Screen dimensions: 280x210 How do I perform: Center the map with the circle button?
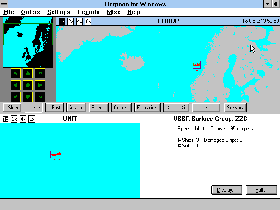pyautogui.click(x=28, y=85)
